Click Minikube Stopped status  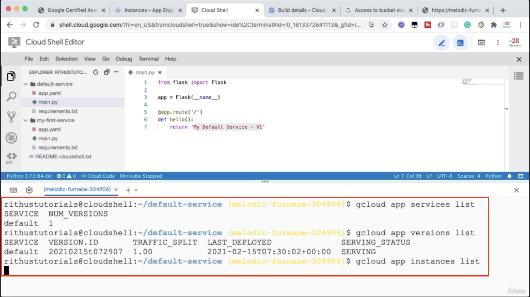[141, 176]
